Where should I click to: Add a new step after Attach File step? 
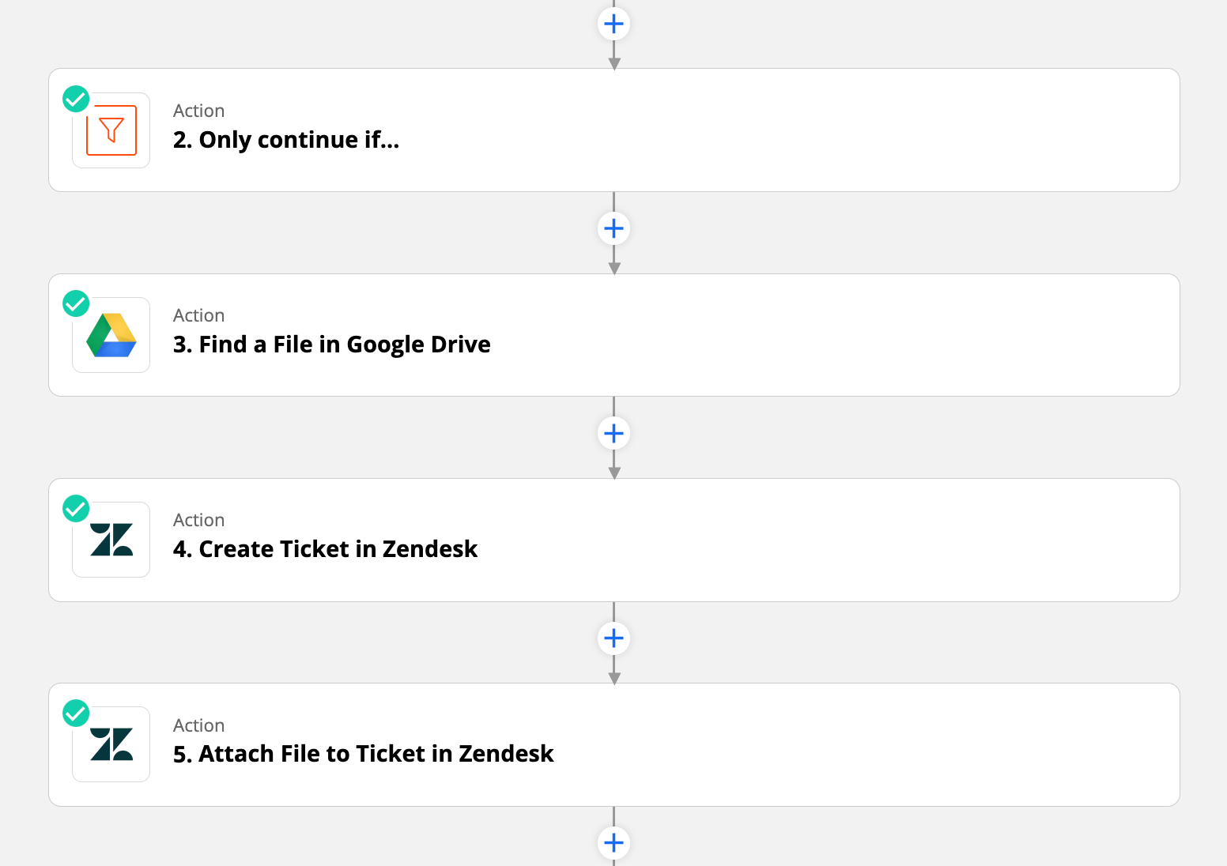tap(613, 842)
